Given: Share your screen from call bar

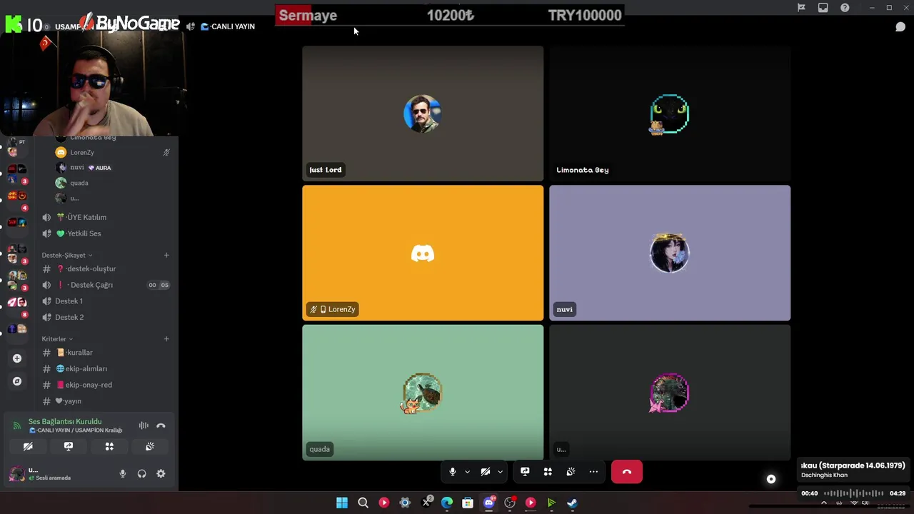Looking at the screenshot, I should [x=525, y=472].
